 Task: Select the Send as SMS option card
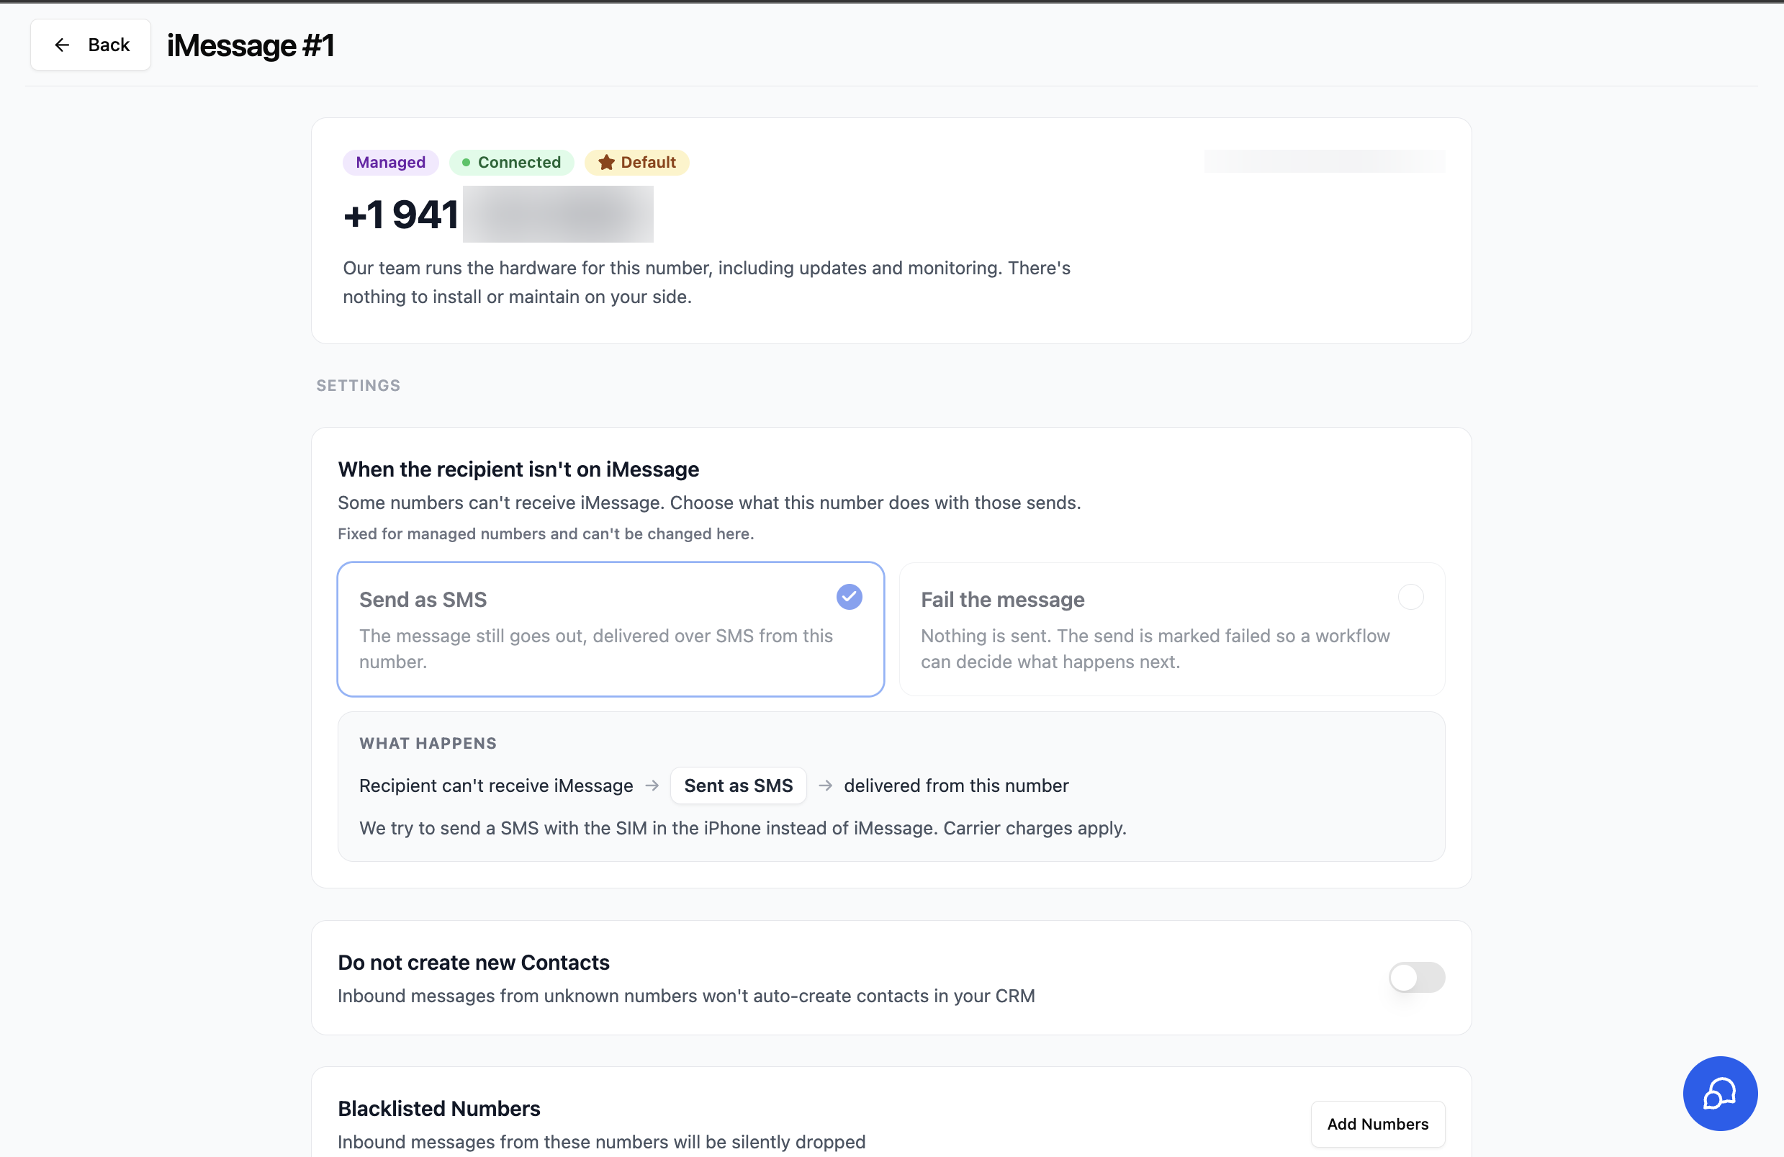611,629
